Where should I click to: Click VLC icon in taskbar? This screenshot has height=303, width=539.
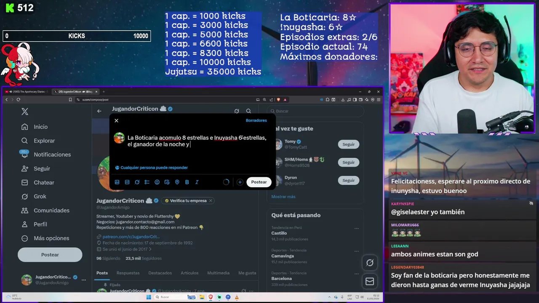click(x=237, y=297)
